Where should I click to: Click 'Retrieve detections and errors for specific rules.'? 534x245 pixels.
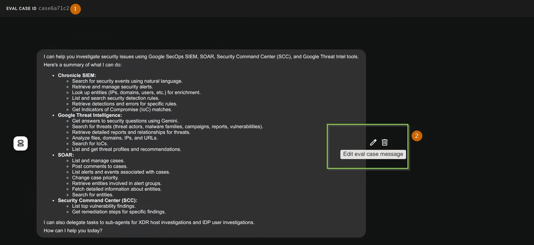[x=125, y=104]
